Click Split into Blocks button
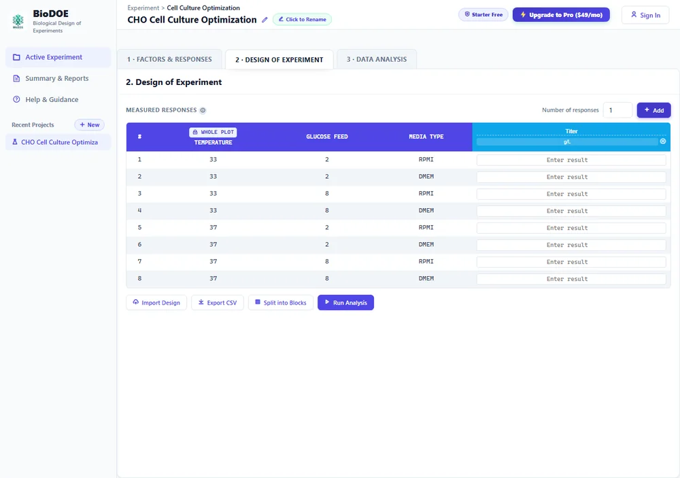 [x=281, y=303]
